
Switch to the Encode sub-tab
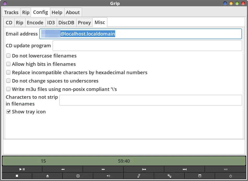coord(35,22)
